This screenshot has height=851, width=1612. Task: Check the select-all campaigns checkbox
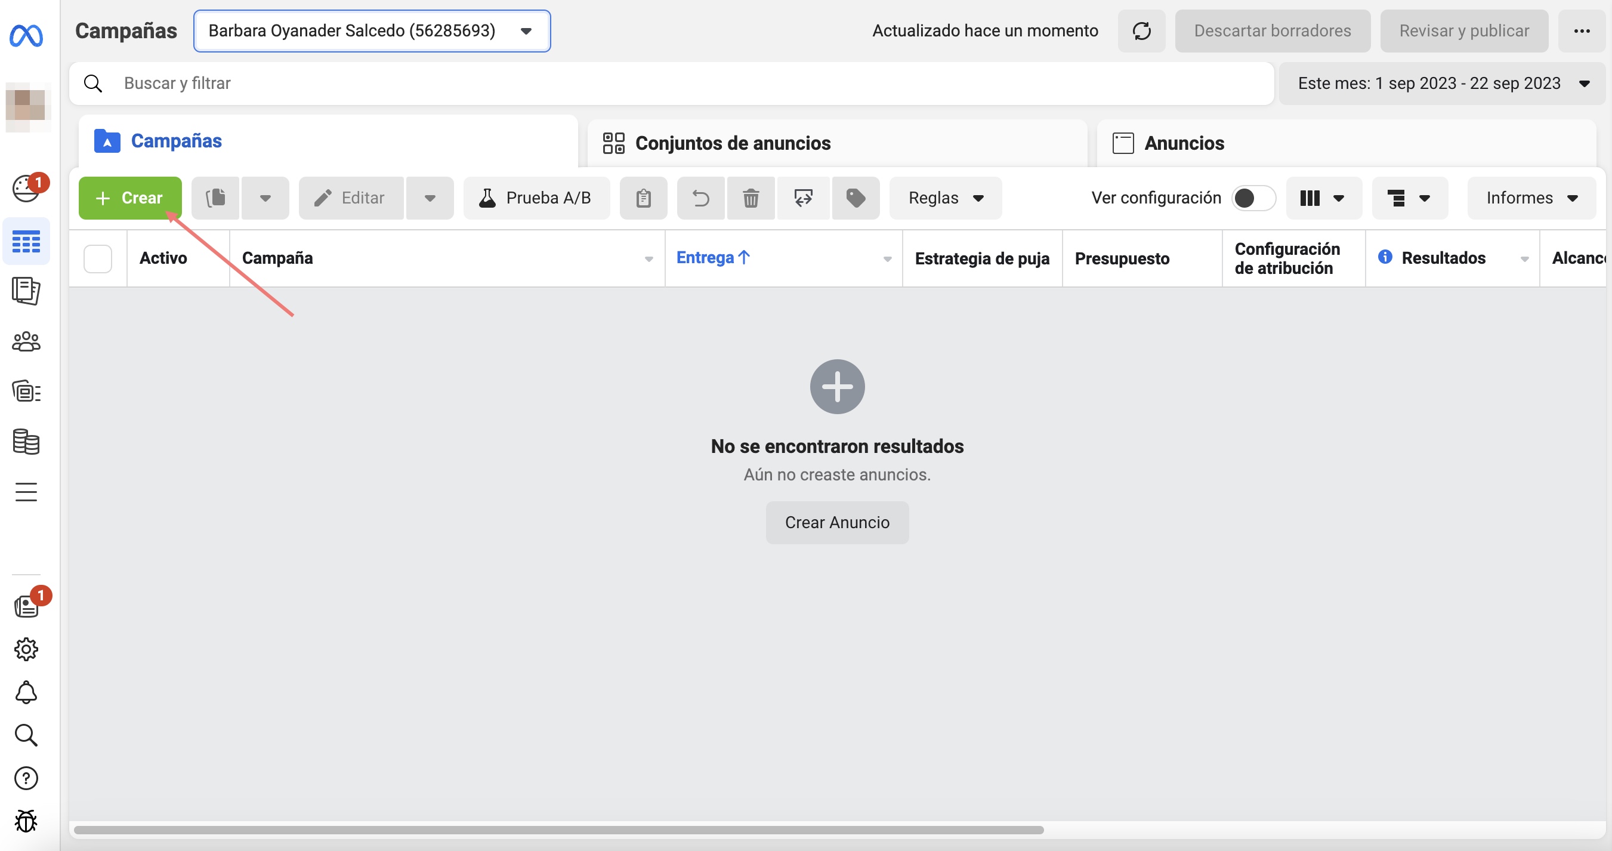coord(98,258)
